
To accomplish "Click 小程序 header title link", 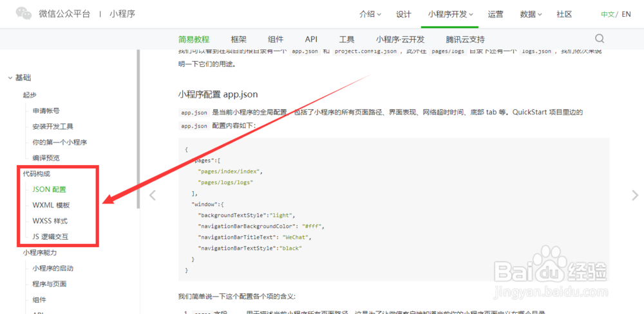I will coord(122,14).
